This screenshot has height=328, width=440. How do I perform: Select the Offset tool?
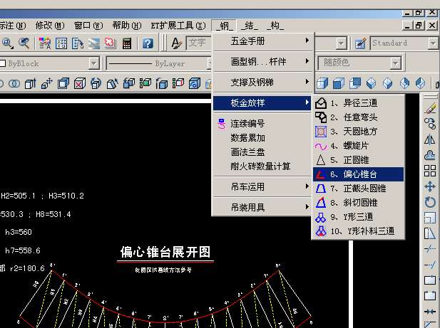coord(430,155)
